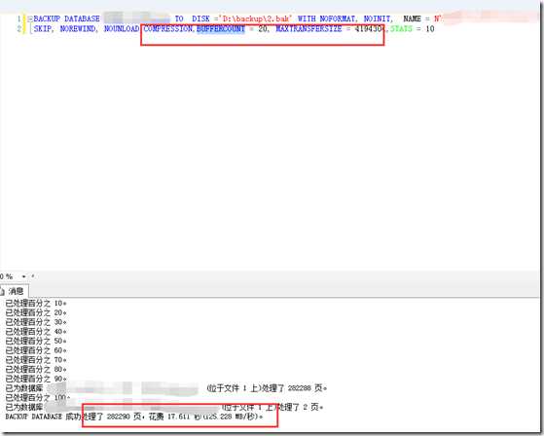Click the 消息 tab page icon

[x=2, y=291]
